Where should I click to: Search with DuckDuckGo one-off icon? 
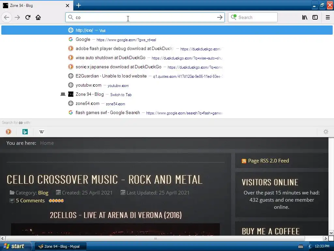tap(8, 132)
